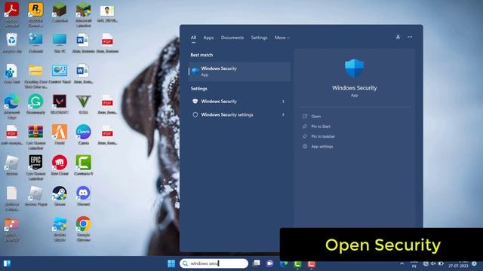Open the Recycle Bin icon

click(12, 44)
